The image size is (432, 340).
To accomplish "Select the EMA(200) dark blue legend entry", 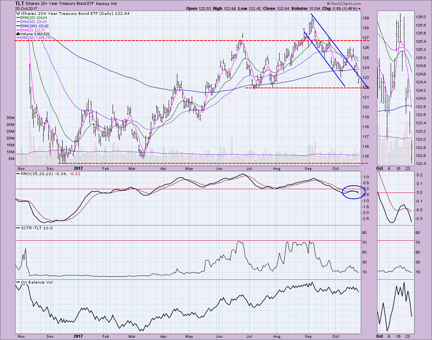I will click(34, 25).
